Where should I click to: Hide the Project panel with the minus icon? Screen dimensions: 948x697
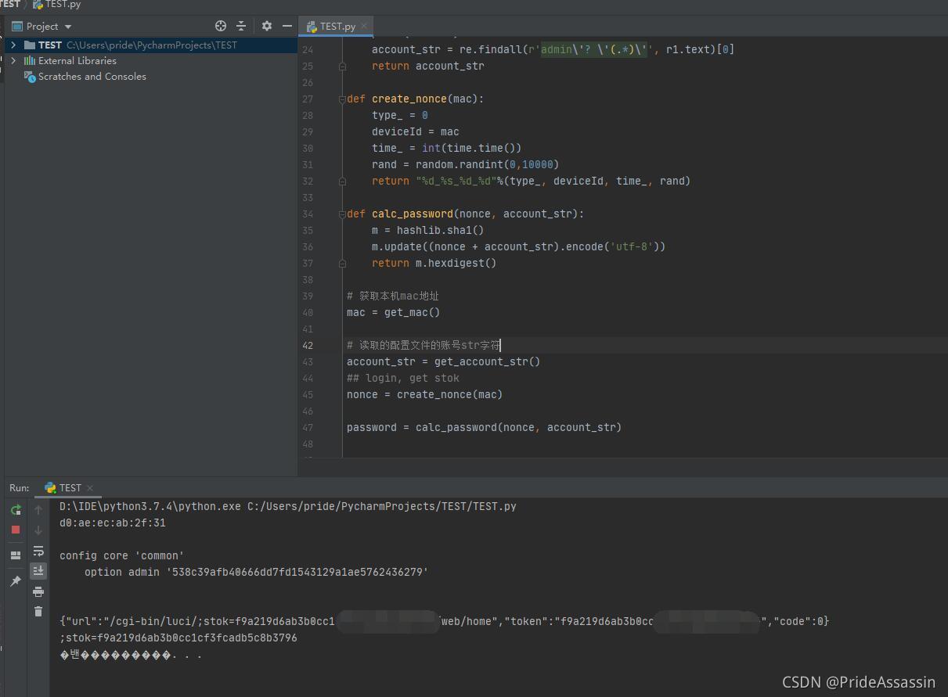coord(287,26)
